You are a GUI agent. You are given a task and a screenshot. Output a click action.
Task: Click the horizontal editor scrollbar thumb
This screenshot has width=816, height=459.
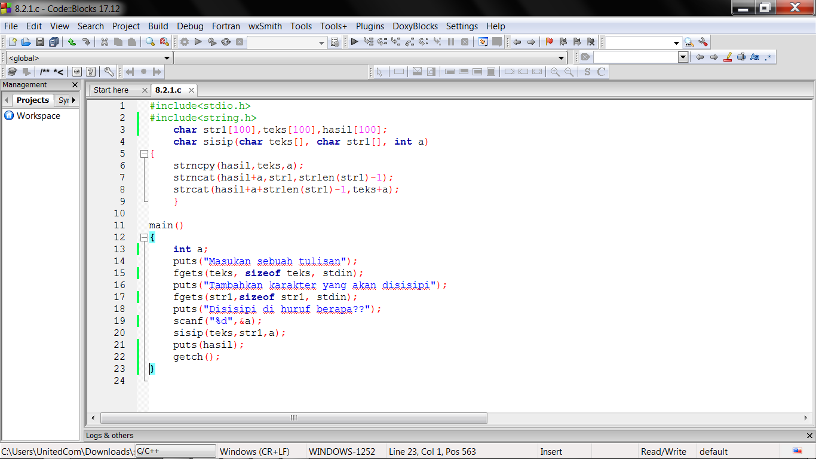(x=294, y=418)
